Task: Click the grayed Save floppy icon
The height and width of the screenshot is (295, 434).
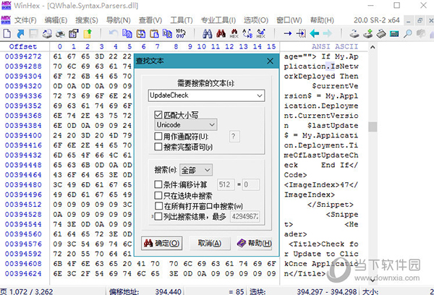Action: (x=33, y=34)
